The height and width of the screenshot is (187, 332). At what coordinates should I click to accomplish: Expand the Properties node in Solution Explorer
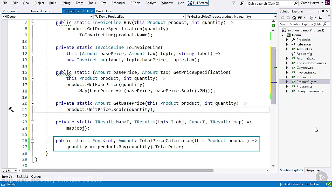(x=287, y=40)
